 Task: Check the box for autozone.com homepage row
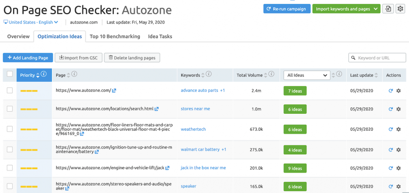pyautogui.click(x=10, y=90)
